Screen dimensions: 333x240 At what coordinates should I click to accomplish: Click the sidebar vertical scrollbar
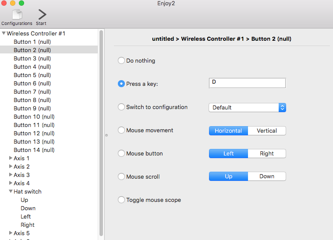tap(101, 133)
